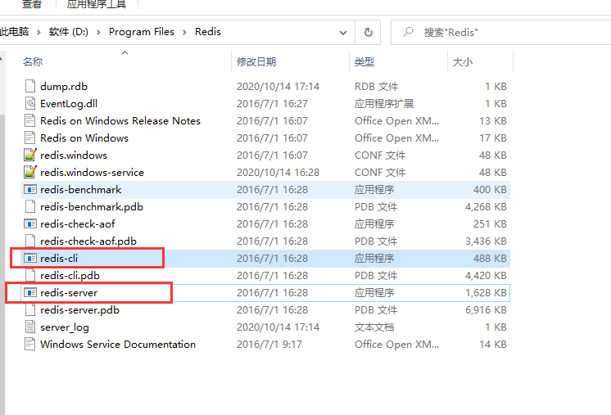The image size is (611, 415).
Task: Click the redis-benchmark.pdb file icon
Action: click(x=30, y=206)
